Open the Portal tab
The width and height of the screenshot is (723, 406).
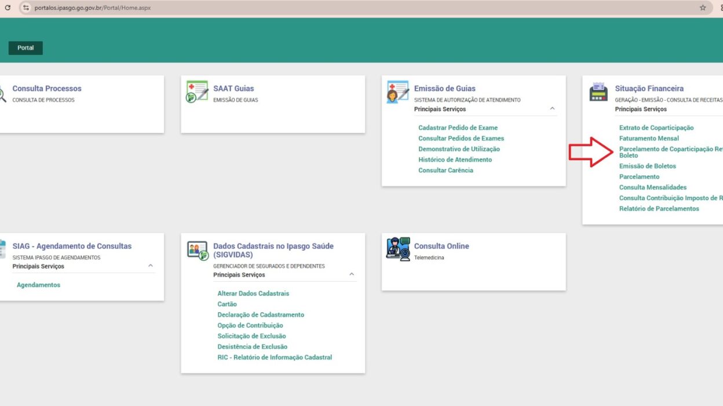[x=25, y=48]
